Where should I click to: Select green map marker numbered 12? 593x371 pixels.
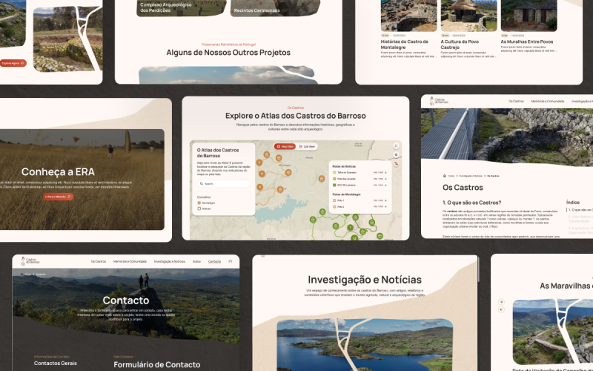click(354, 237)
